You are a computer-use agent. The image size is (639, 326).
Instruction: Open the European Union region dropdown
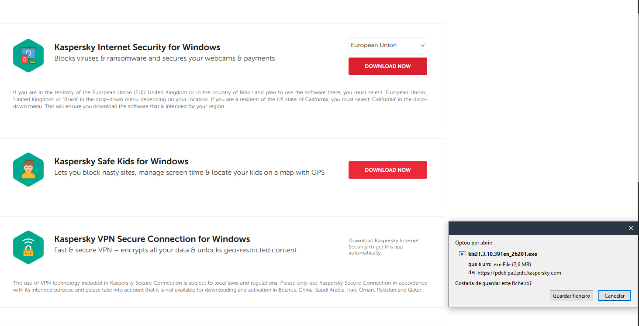pyautogui.click(x=387, y=45)
